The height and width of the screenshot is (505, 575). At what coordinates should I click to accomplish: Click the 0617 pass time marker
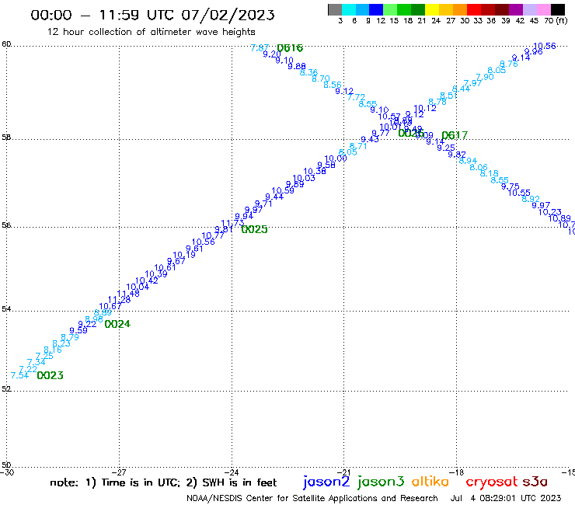455,136
